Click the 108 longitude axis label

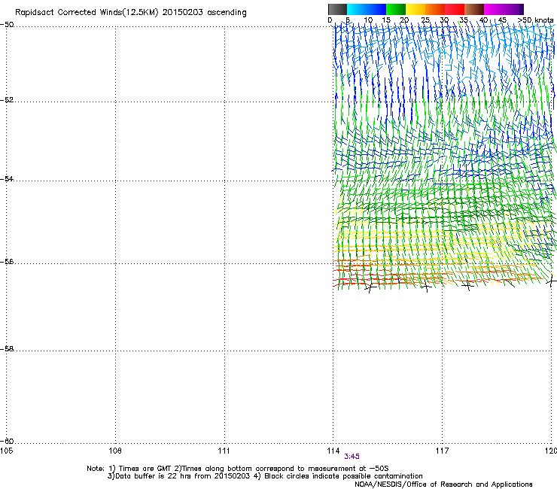point(115,451)
